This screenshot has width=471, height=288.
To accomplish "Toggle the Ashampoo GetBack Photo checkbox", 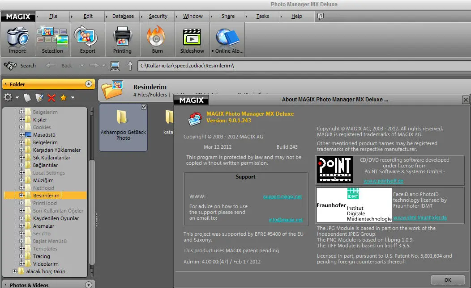I will pyautogui.click(x=144, y=107).
